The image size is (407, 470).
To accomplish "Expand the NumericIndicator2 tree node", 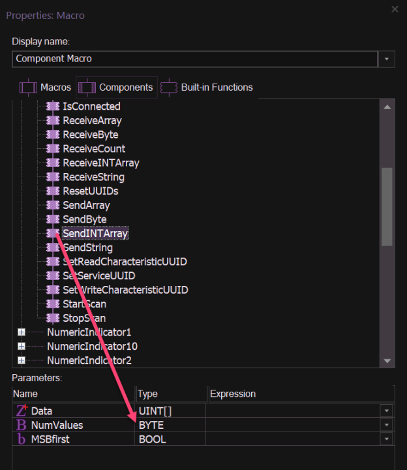I will [x=22, y=360].
